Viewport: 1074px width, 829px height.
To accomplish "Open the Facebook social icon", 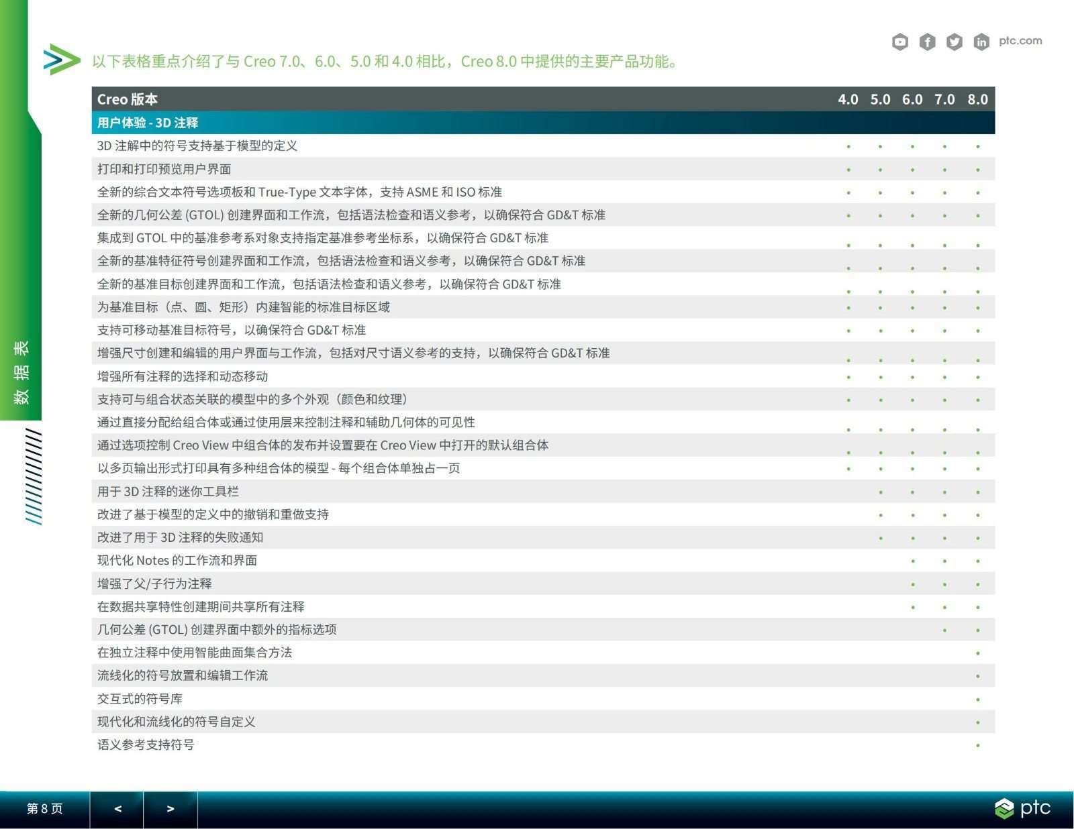I will (927, 42).
